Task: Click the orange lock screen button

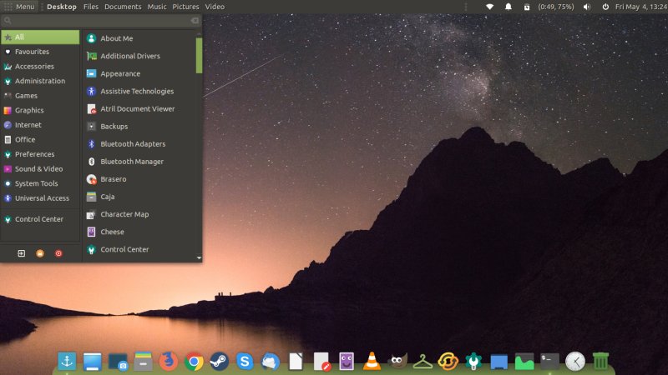Action: (39, 252)
